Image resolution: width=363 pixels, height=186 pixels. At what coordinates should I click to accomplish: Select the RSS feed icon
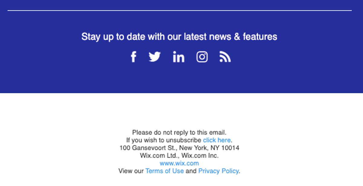(225, 57)
